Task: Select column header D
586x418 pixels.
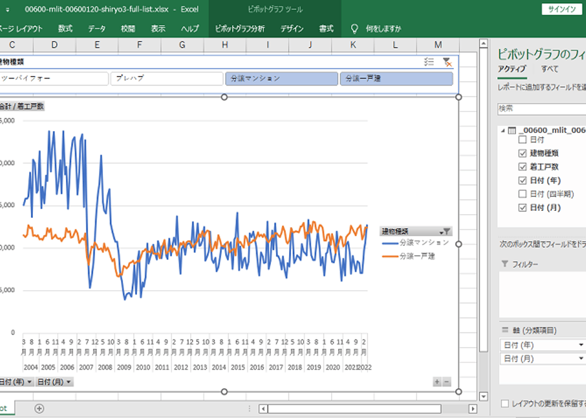Action: tap(54, 45)
